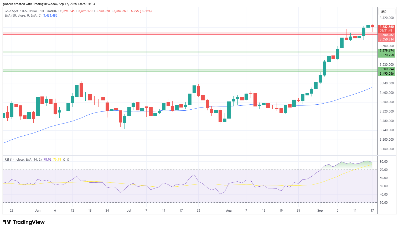This screenshot has width=399, height=230.
Task: Select the 1D interval label
Action: (x=42, y=11)
